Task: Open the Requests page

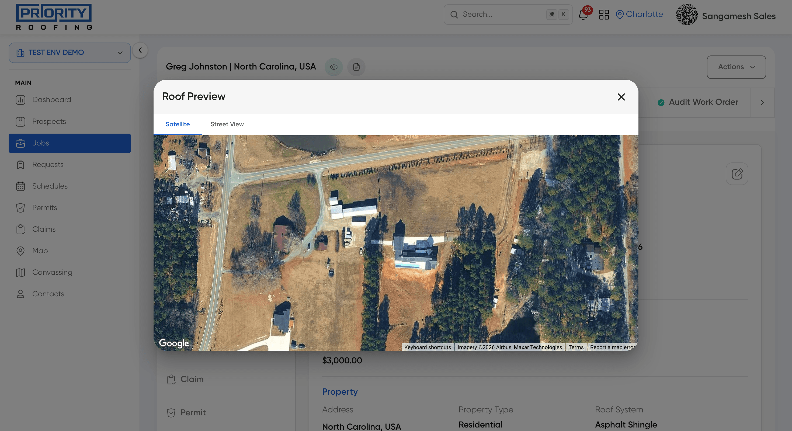Action: tap(70, 165)
